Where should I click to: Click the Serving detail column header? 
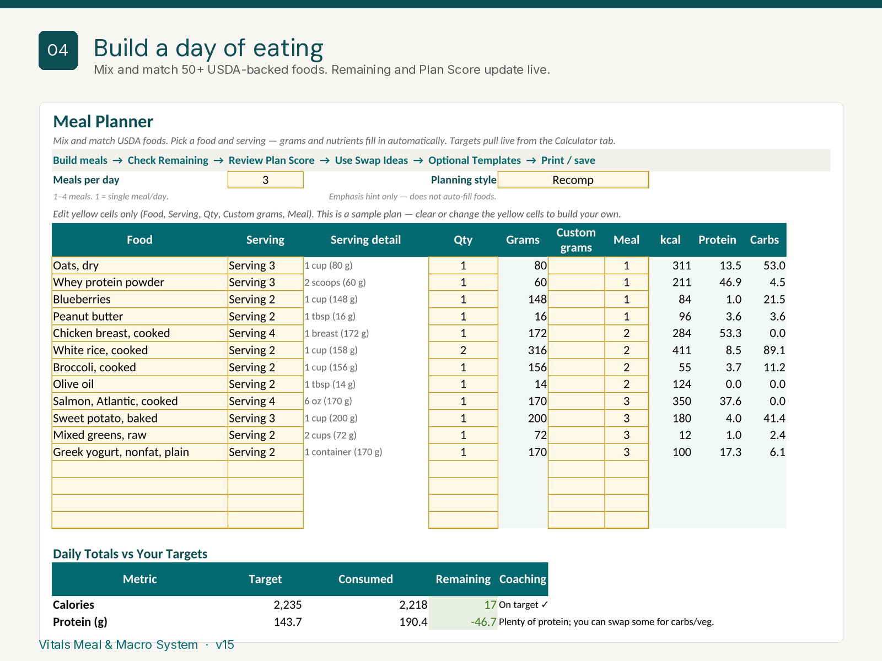[x=365, y=240]
